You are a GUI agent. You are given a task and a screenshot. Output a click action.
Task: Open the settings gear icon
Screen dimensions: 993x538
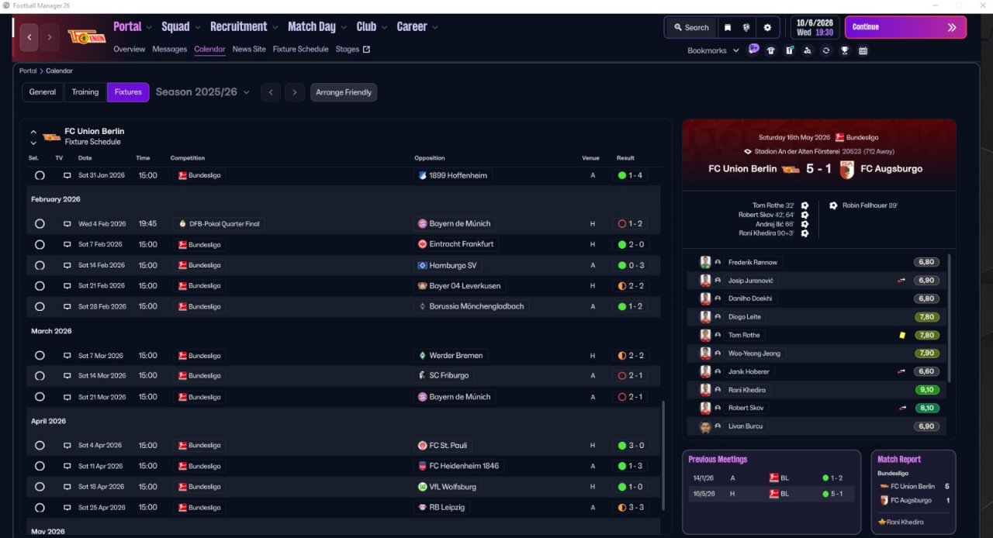767,27
